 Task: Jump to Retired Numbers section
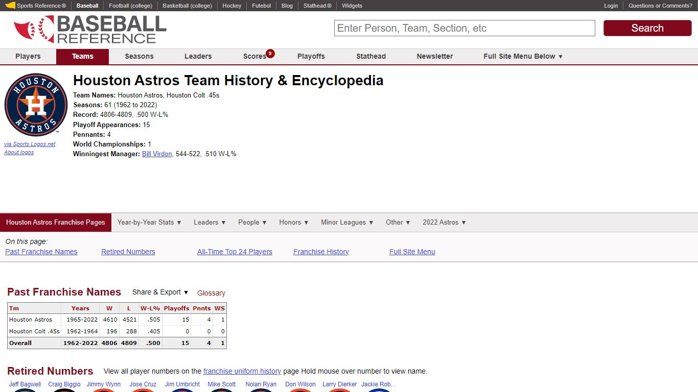pos(128,252)
